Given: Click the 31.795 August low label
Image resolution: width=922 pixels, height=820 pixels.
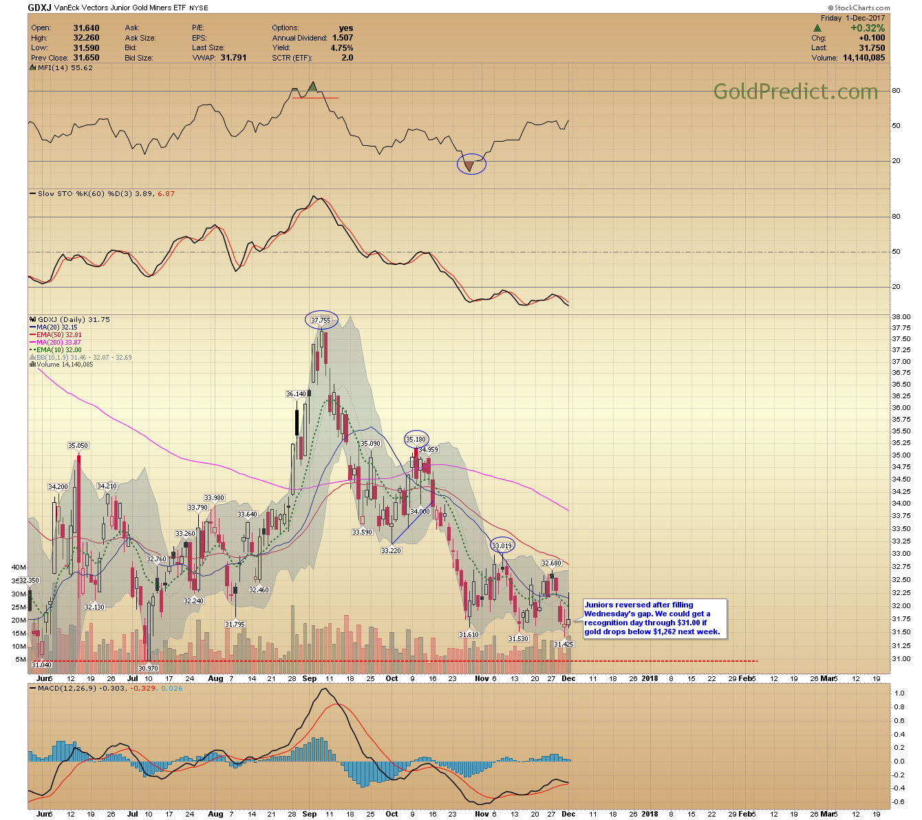Looking at the screenshot, I should 235,625.
